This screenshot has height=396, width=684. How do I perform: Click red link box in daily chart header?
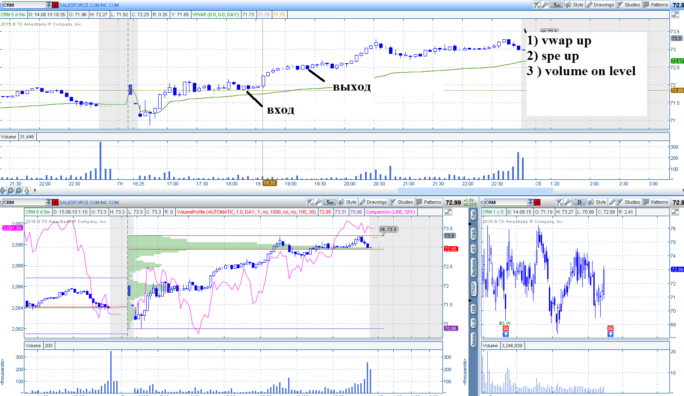pyautogui.click(x=537, y=202)
